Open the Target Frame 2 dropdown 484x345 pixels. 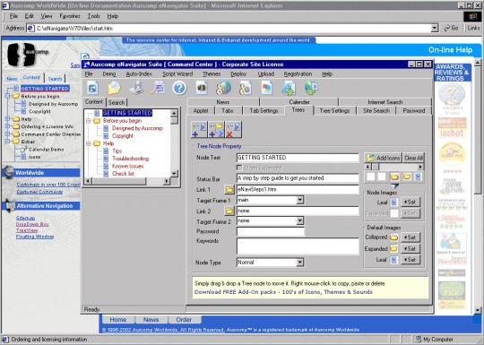pyautogui.click(x=300, y=221)
